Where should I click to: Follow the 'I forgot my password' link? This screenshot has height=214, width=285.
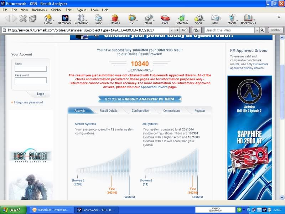(28, 102)
